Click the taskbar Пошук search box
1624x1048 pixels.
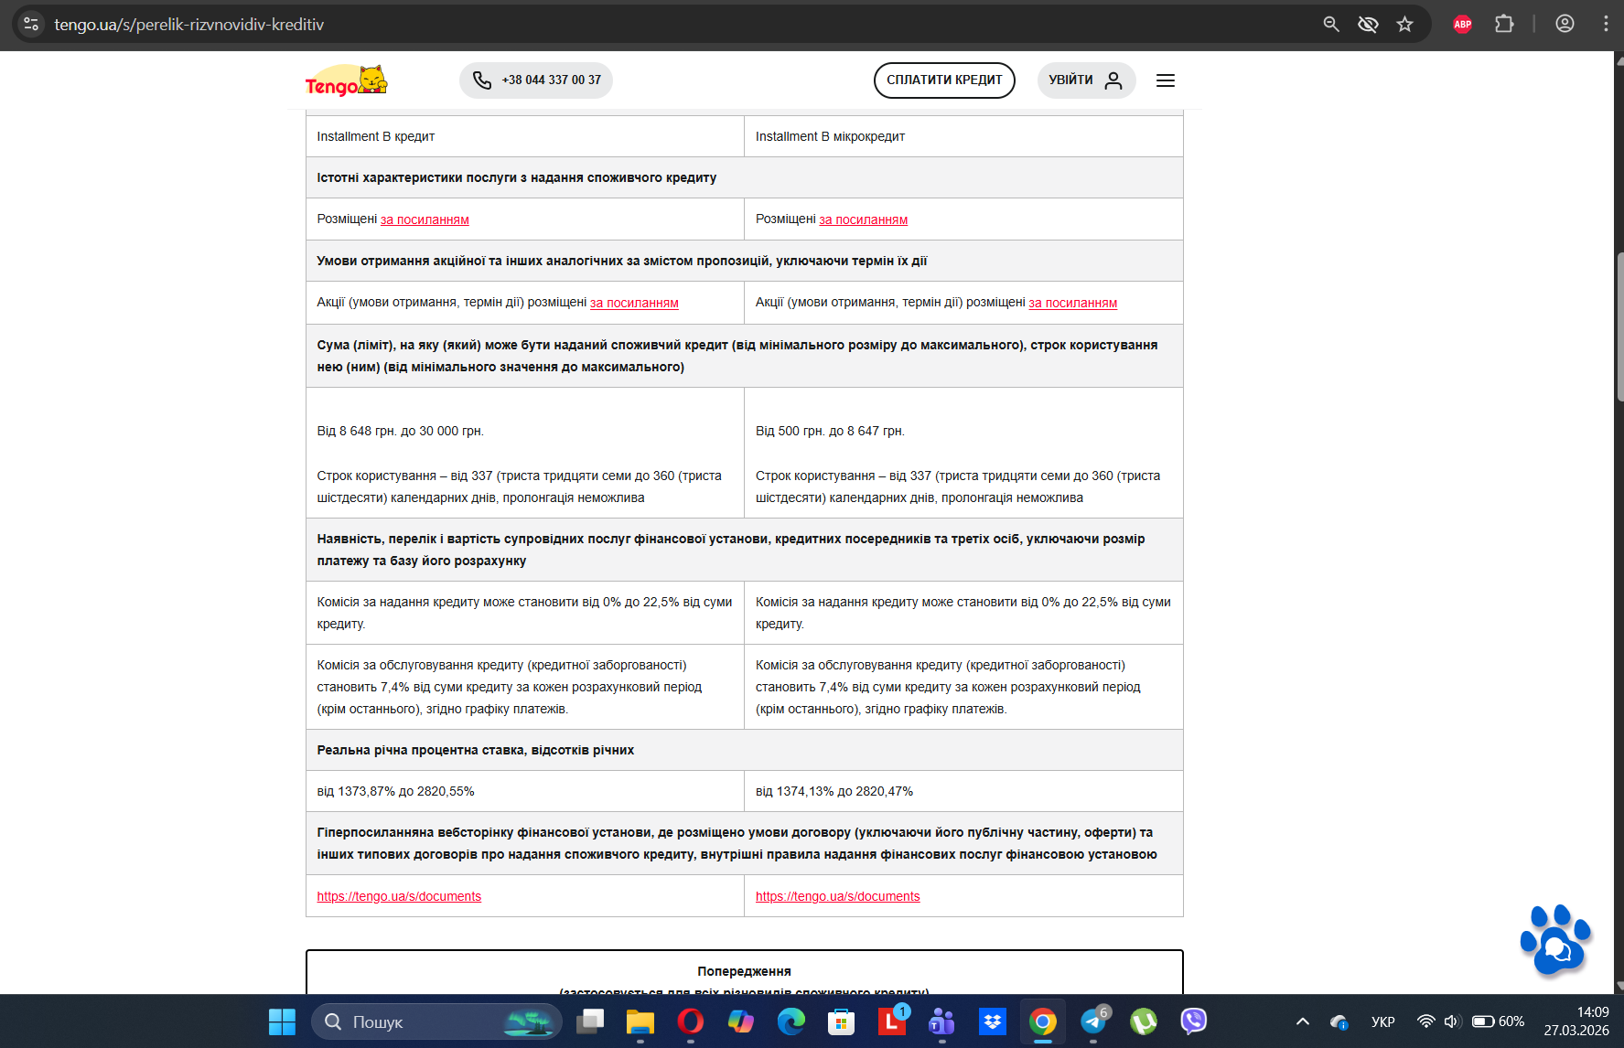(x=436, y=1021)
